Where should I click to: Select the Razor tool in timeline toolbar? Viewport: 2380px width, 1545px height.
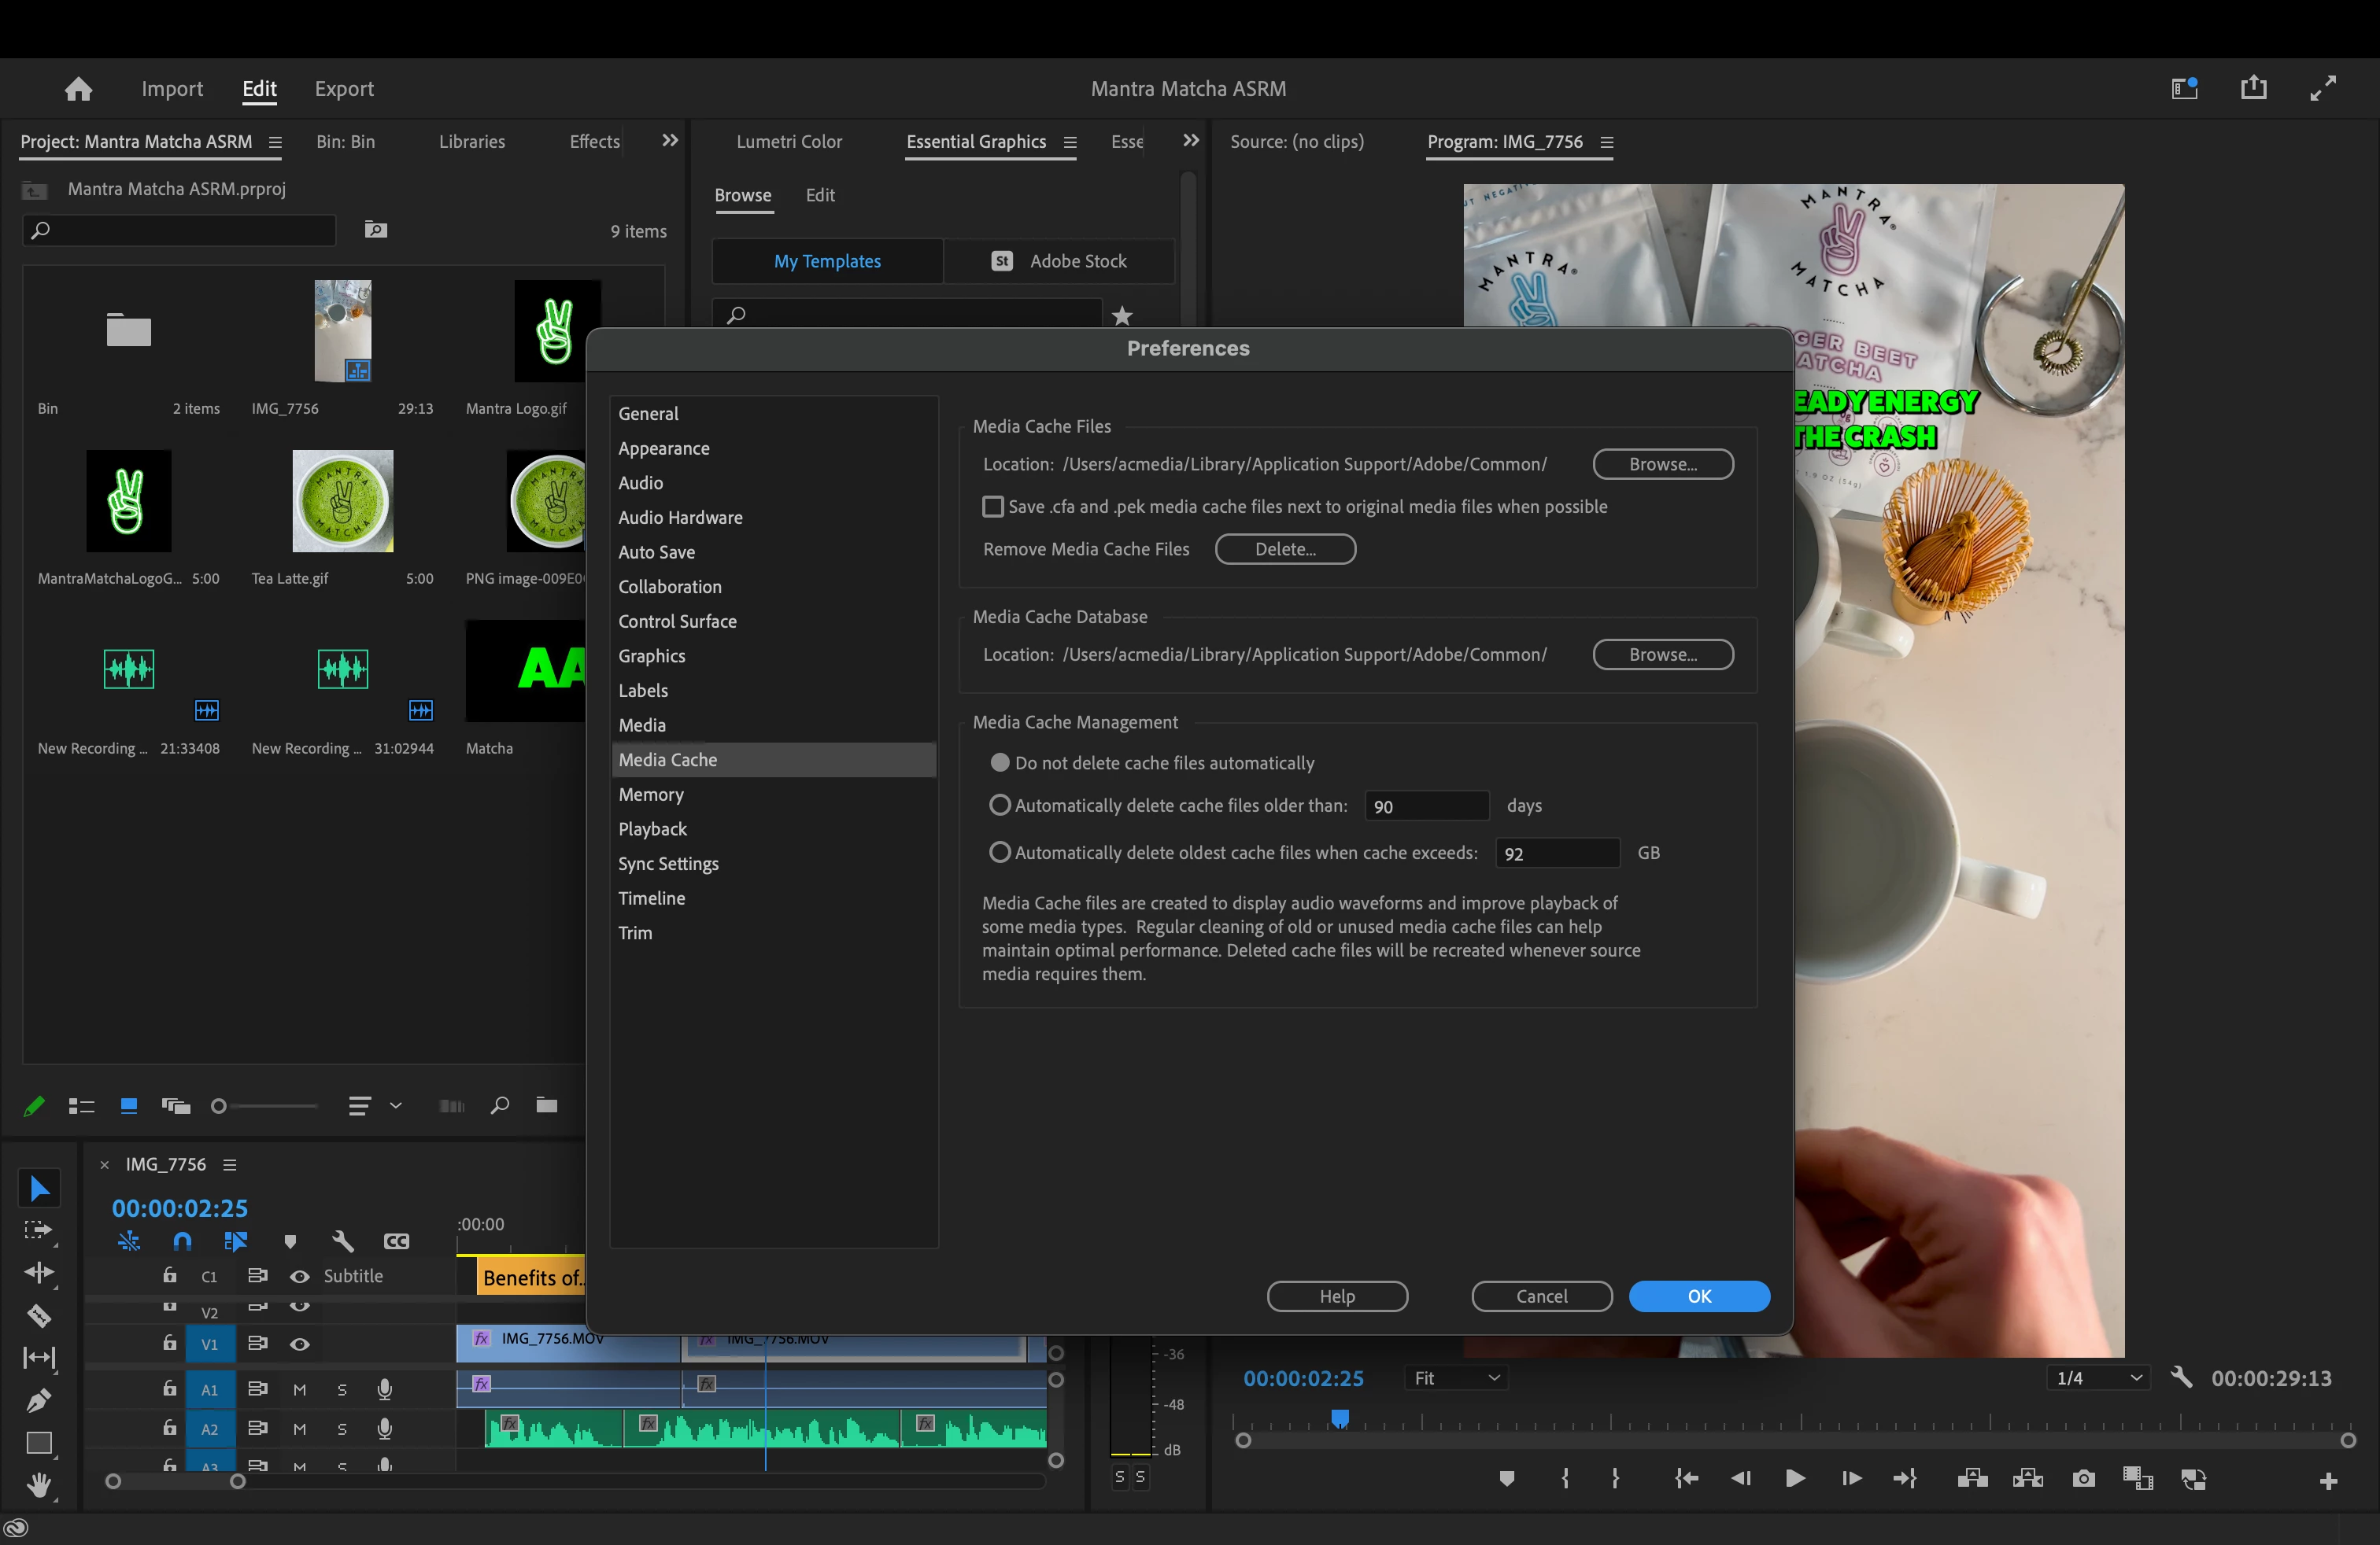click(38, 1315)
